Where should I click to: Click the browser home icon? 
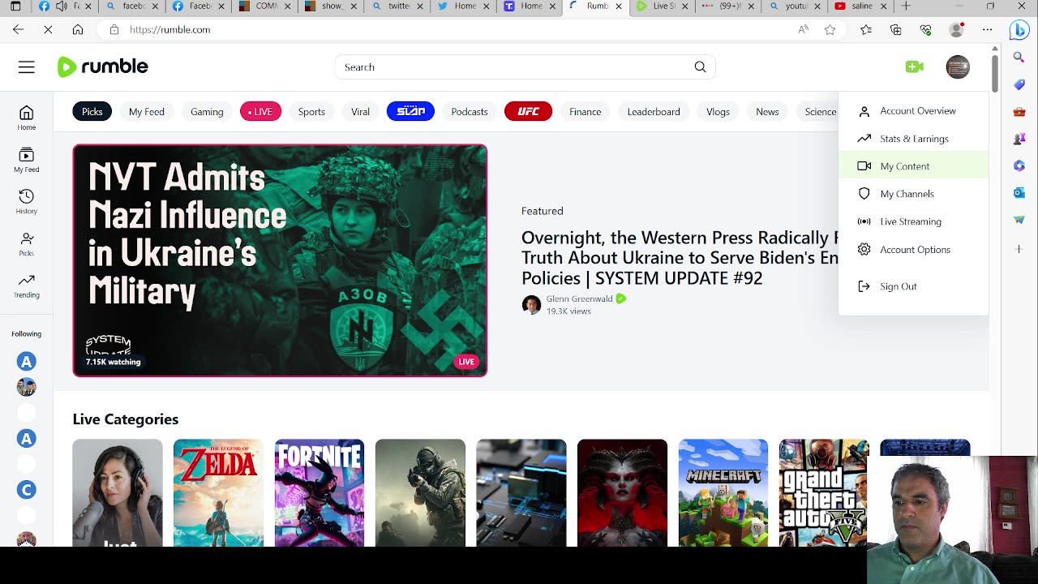[x=78, y=30]
